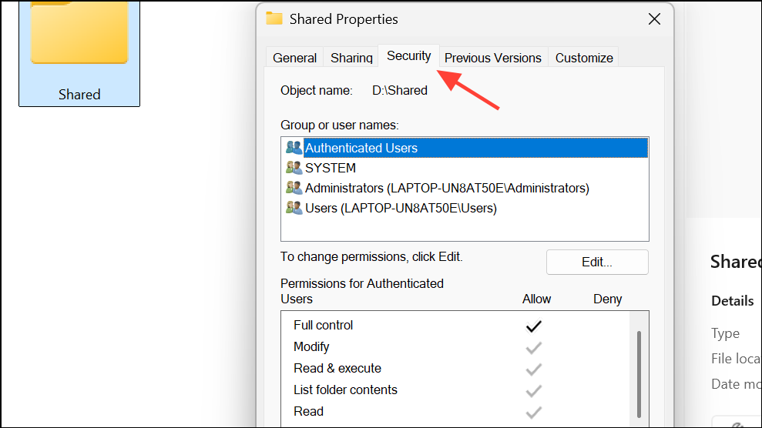Click the Allow checkmark for Read & execute
Screen dimensions: 762x428
pyautogui.click(x=533, y=369)
